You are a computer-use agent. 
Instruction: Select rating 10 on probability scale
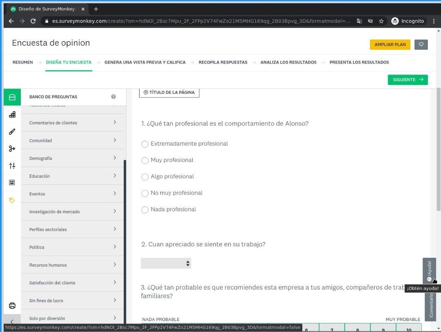point(409,328)
